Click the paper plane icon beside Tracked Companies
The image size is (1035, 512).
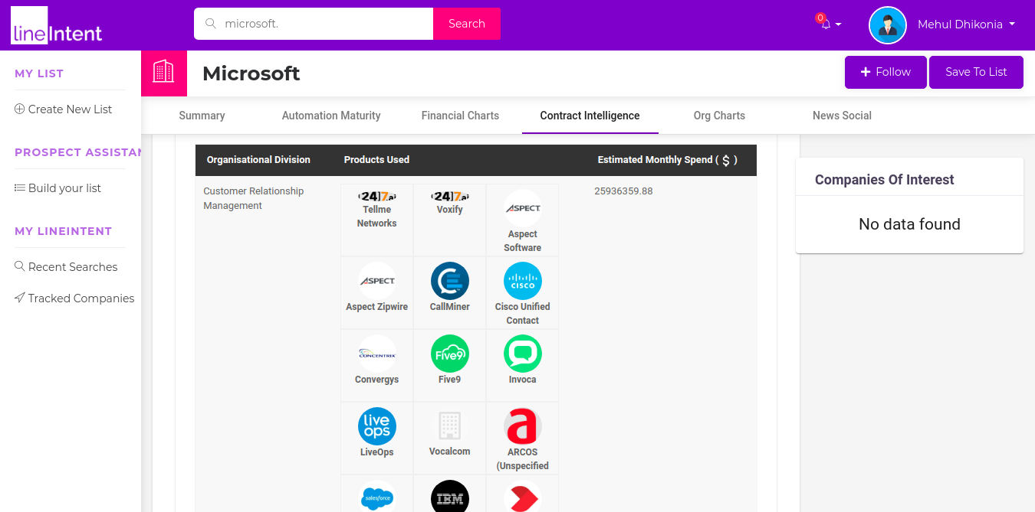tap(20, 298)
